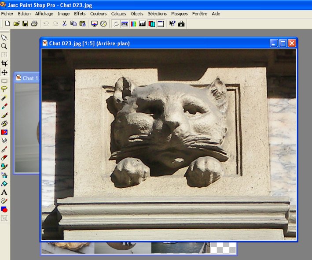Close the Chat 023.jpg image window

pyautogui.click(x=292, y=43)
